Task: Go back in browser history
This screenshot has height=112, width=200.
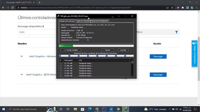Action: click(3, 7)
